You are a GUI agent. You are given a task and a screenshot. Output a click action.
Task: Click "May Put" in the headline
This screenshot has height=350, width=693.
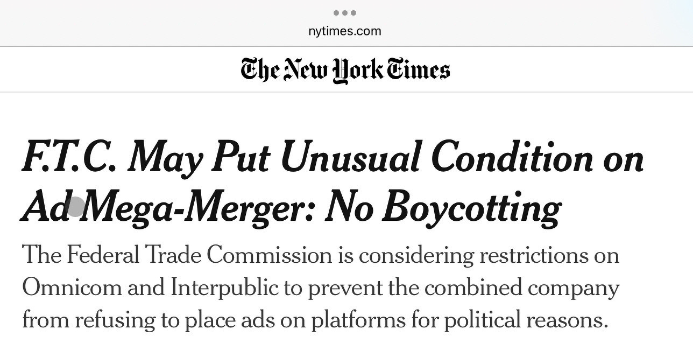[x=198, y=158]
